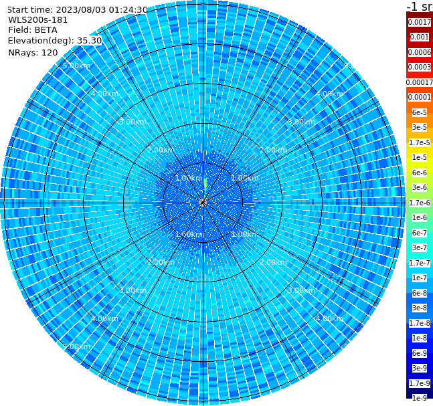433x406 pixels.
Task: Click the 6e-6 colorbar label
Action: click(x=420, y=173)
